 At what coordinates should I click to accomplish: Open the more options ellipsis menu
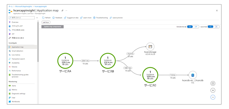click(x=66, y=10)
